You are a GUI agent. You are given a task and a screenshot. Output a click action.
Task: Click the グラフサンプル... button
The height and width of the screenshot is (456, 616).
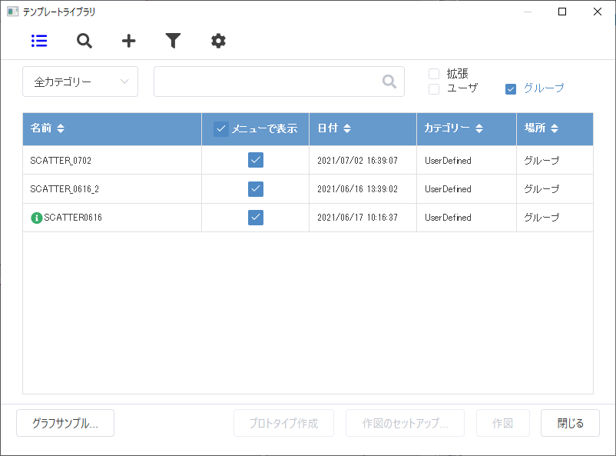coord(65,423)
